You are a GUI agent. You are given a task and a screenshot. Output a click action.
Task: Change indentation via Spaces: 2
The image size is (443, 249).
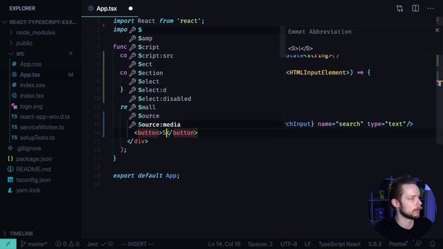[x=260, y=244]
